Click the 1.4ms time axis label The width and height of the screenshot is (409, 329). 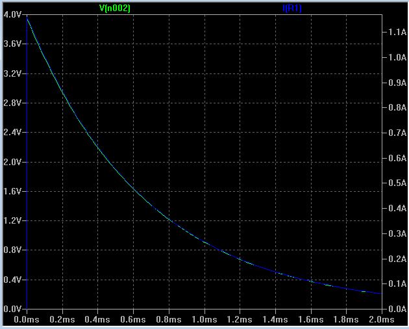(275, 319)
